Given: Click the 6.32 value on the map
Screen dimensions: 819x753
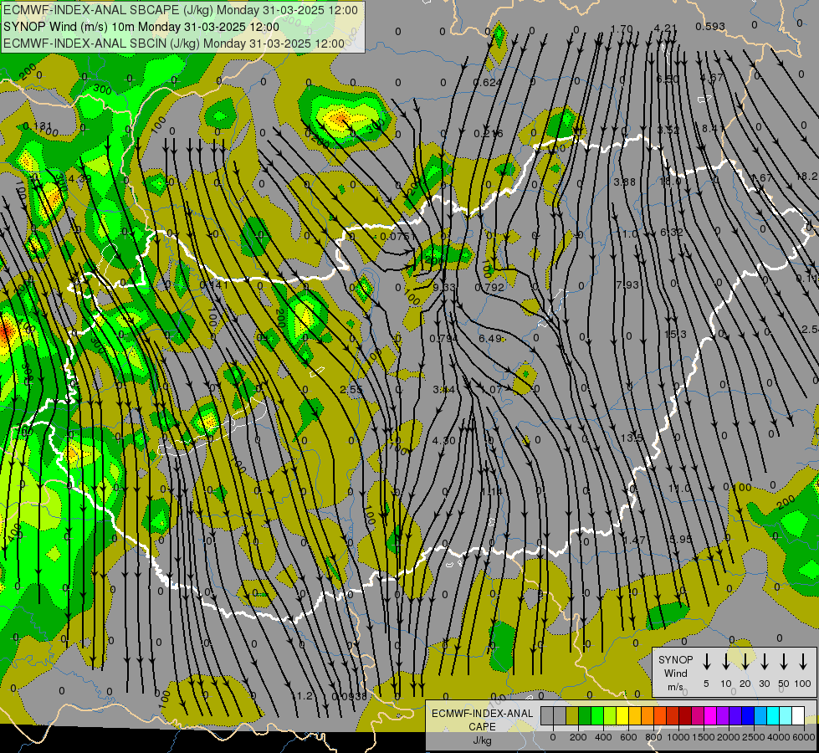Looking at the screenshot, I should coord(672,232).
